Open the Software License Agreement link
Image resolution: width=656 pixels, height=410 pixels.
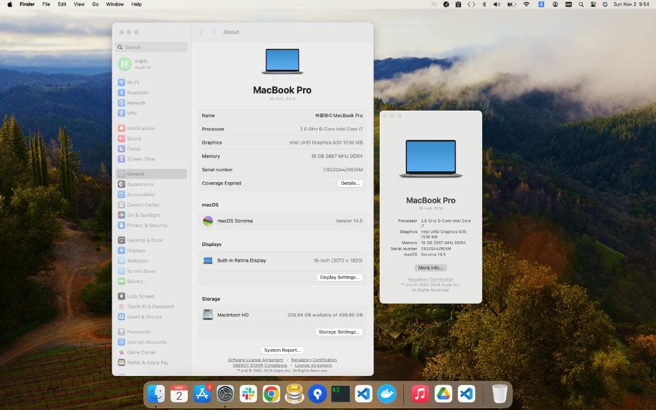(255, 360)
